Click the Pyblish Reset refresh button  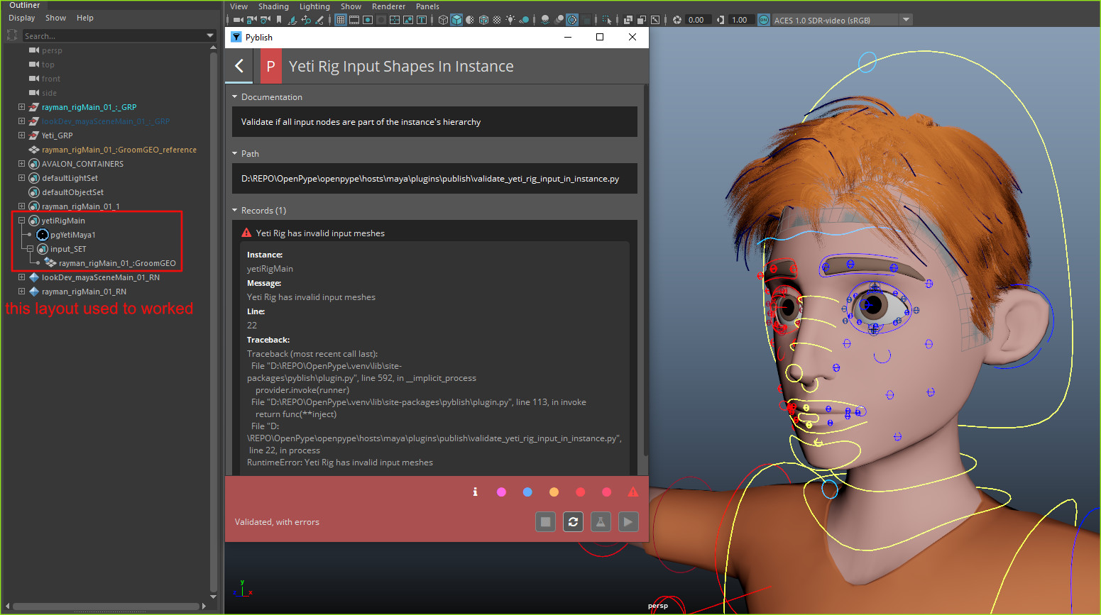tap(573, 522)
